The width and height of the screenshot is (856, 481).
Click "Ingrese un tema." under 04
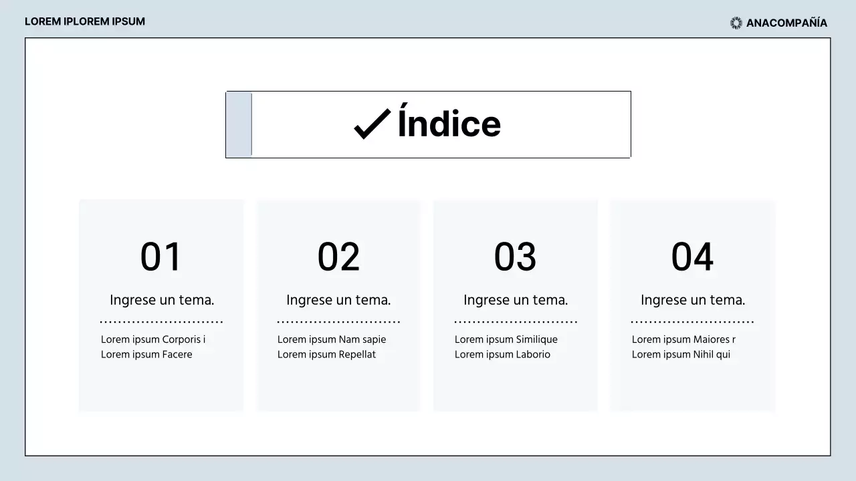pos(693,300)
